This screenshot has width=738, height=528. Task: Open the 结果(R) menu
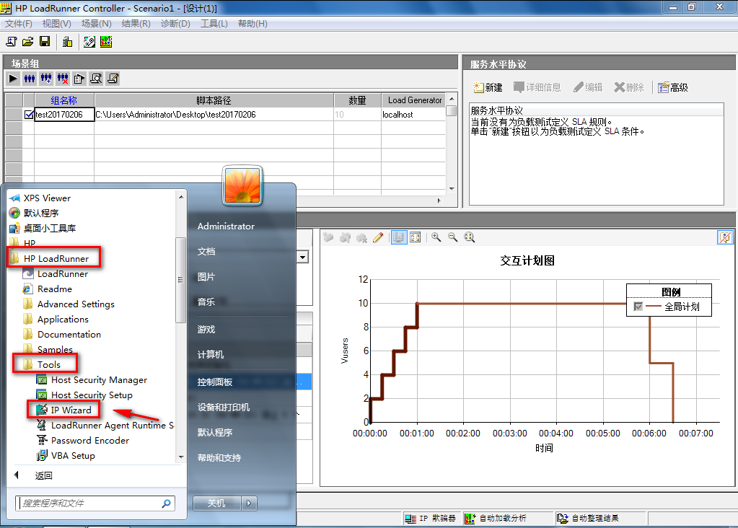tap(136, 24)
